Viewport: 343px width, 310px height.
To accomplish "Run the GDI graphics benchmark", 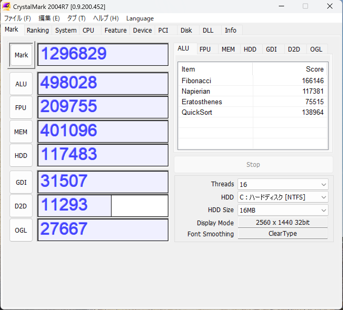I will pyautogui.click(x=21, y=182).
